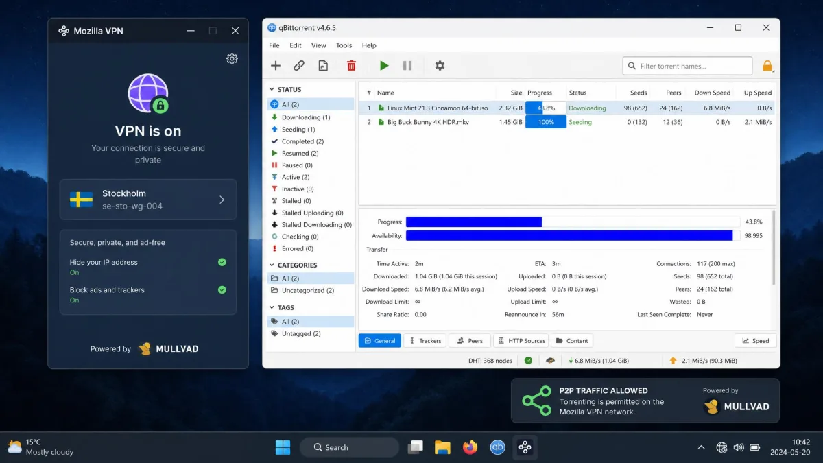Image resolution: width=823 pixels, height=463 pixels.
Task: Open the Tools menu
Action: click(344, 45)
